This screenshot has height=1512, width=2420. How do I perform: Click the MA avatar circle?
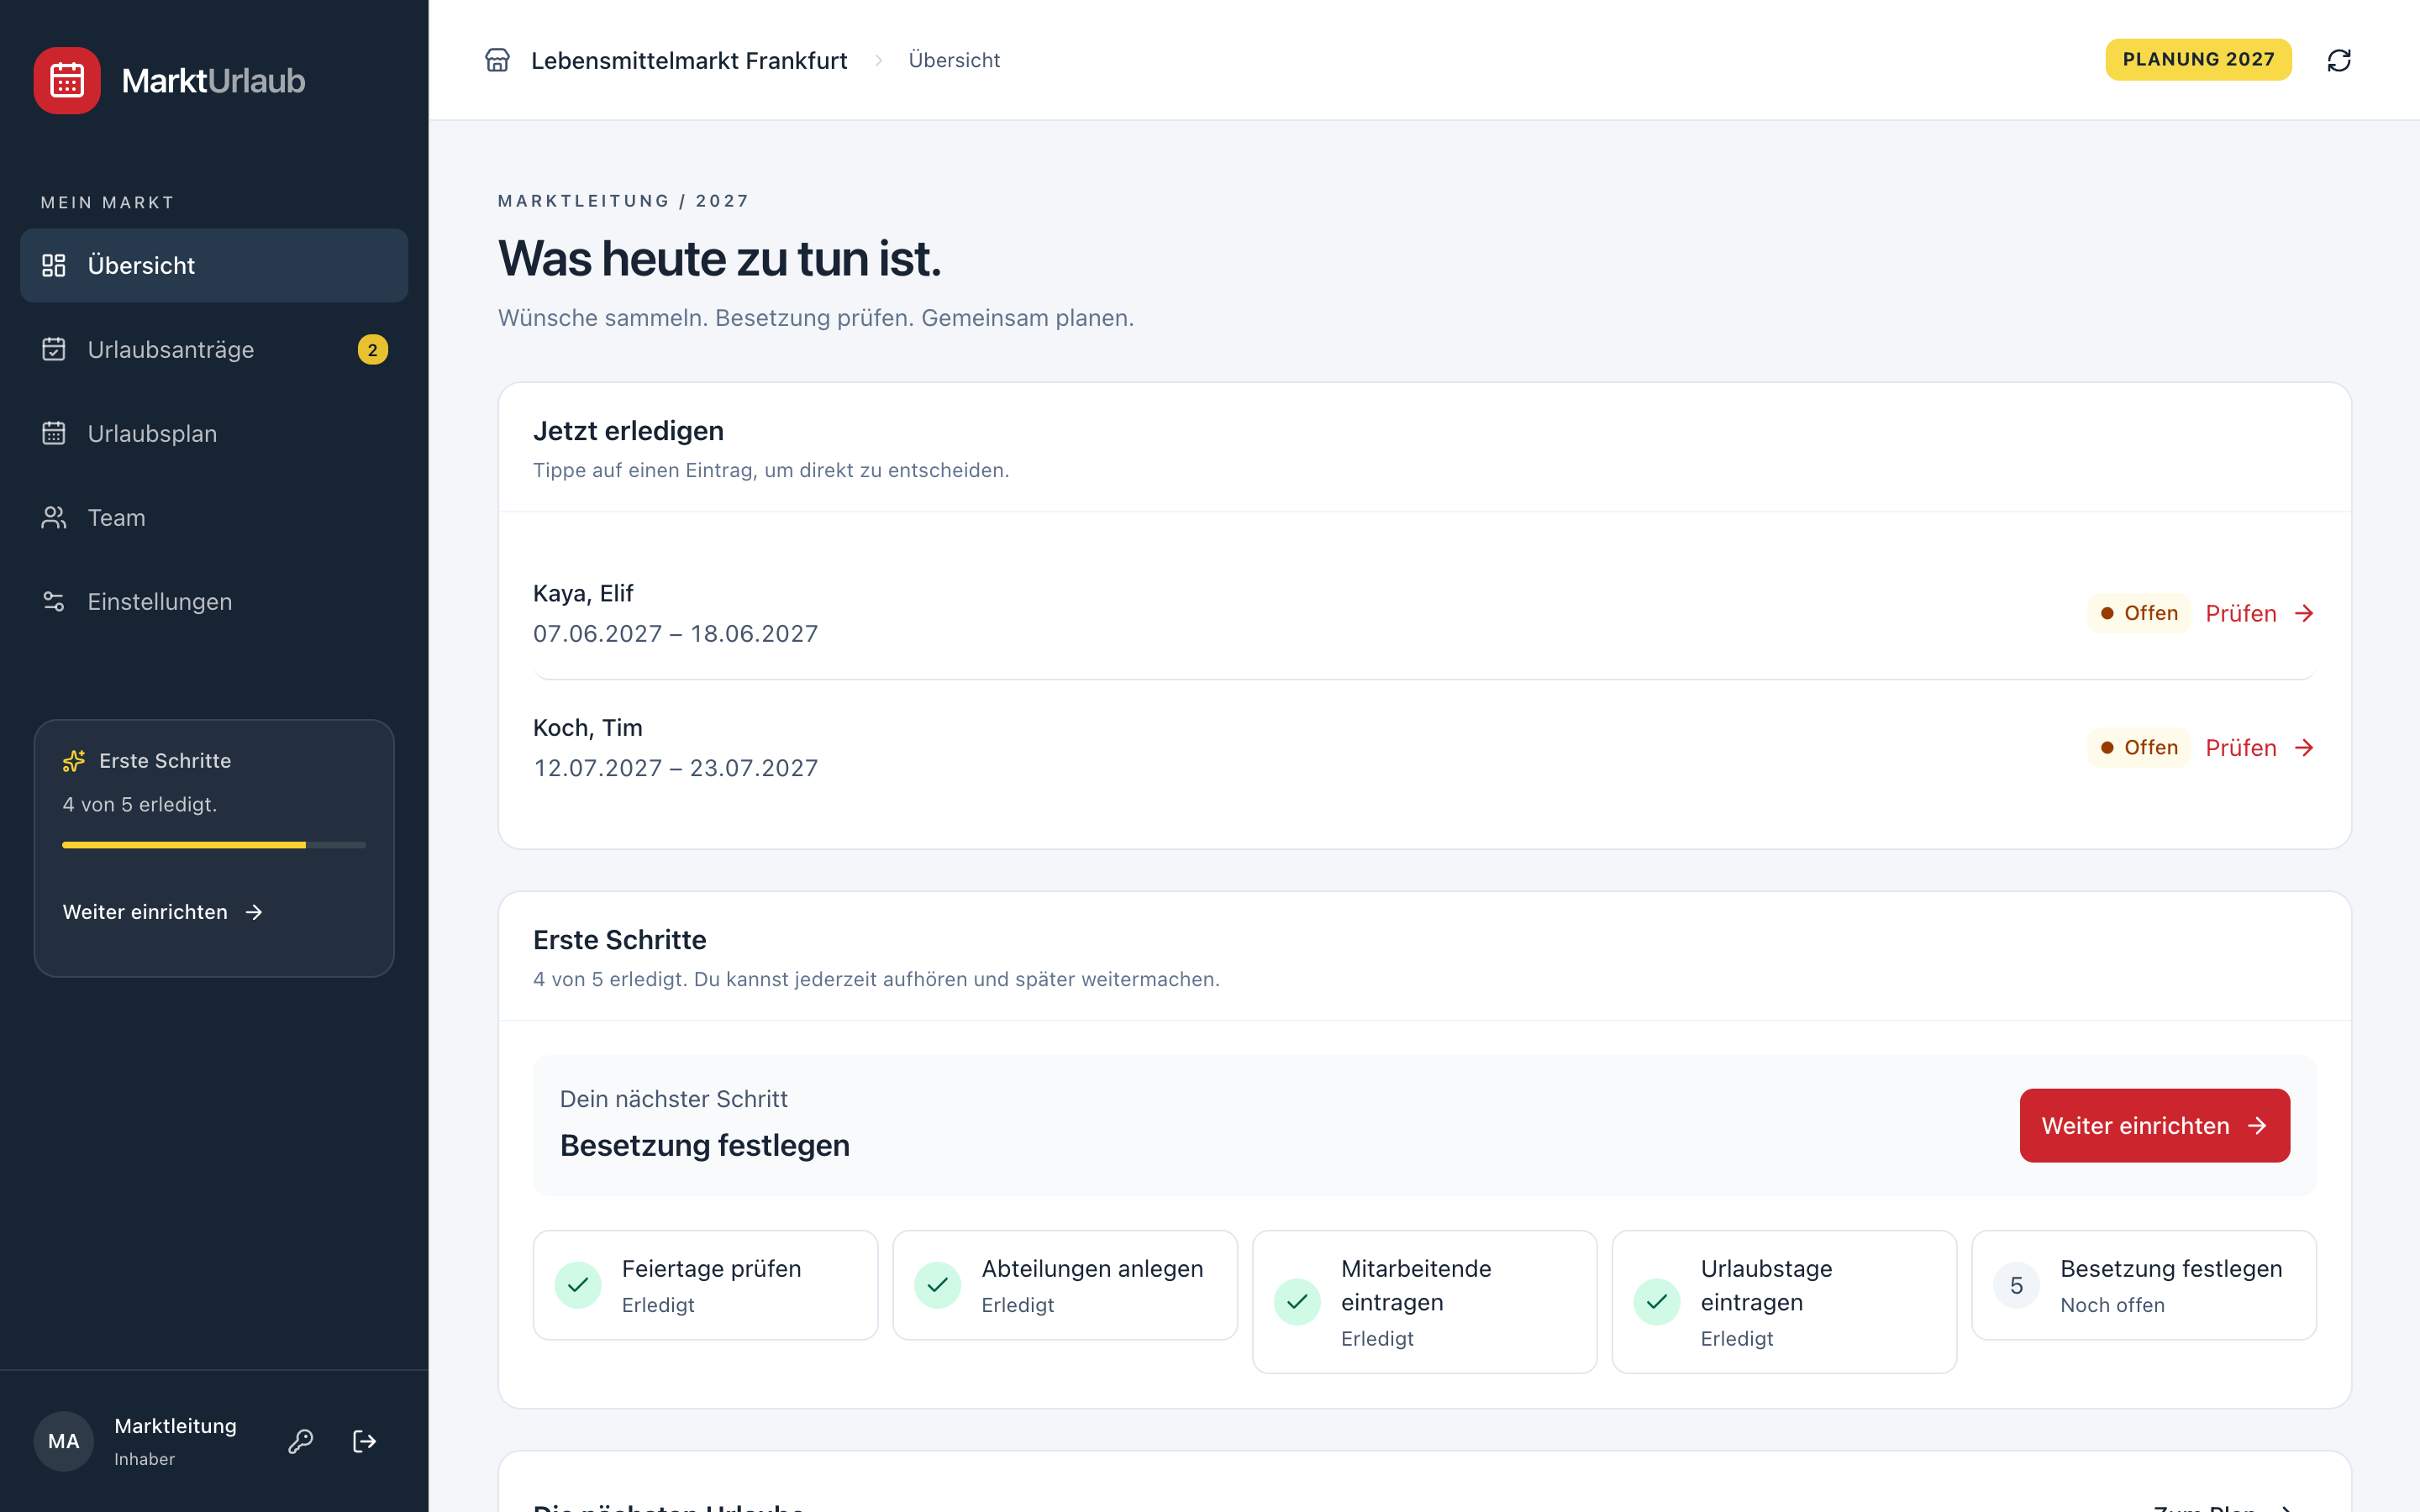(64, 1441)
